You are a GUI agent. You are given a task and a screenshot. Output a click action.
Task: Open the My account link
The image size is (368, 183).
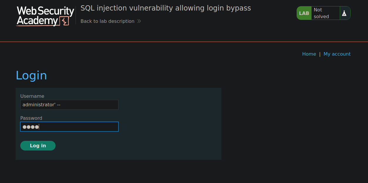pyautogui.click(x=337, y=54)
